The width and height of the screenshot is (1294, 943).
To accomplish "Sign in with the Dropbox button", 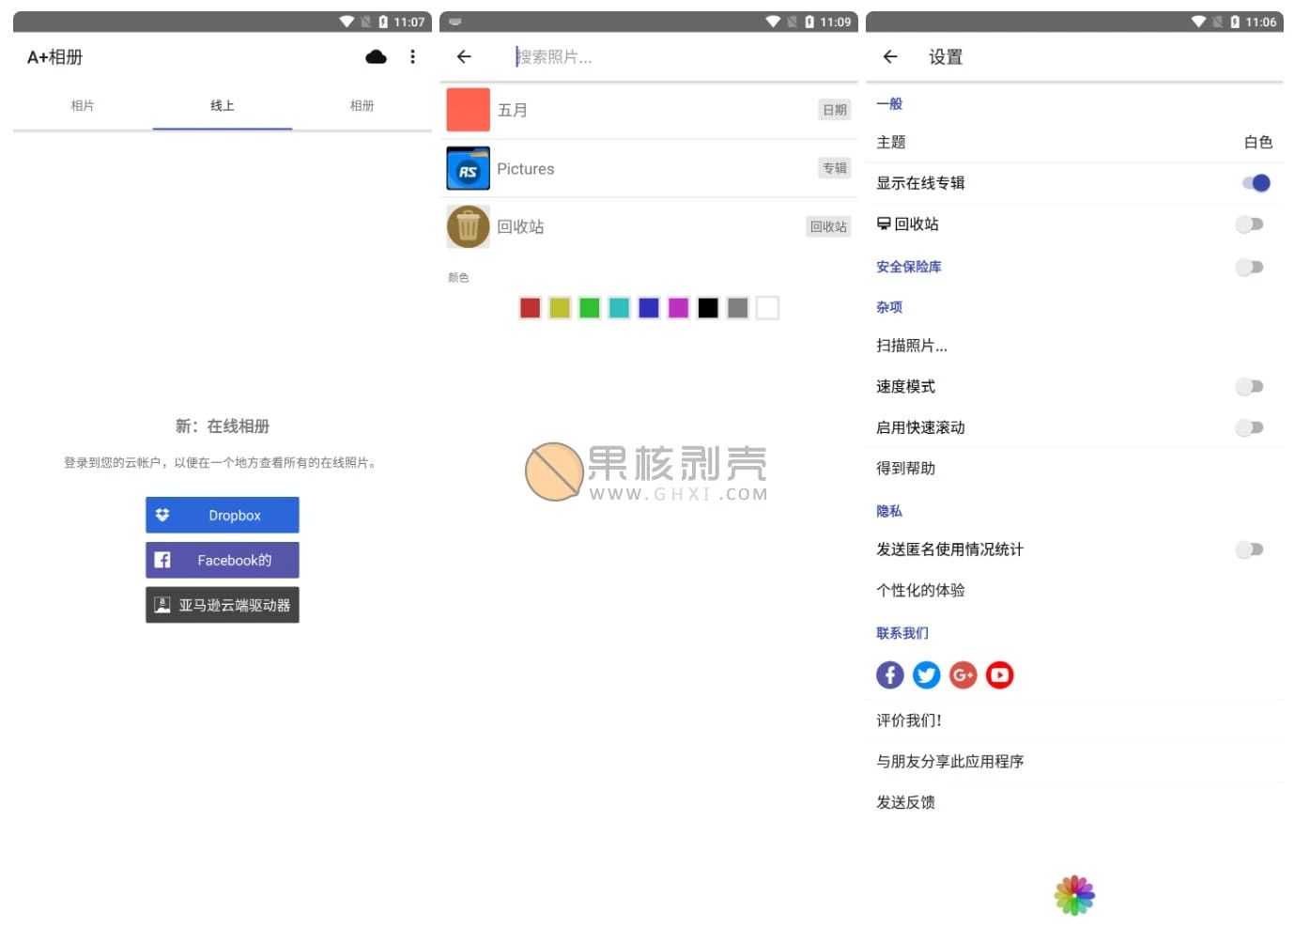I will [223, 515].
